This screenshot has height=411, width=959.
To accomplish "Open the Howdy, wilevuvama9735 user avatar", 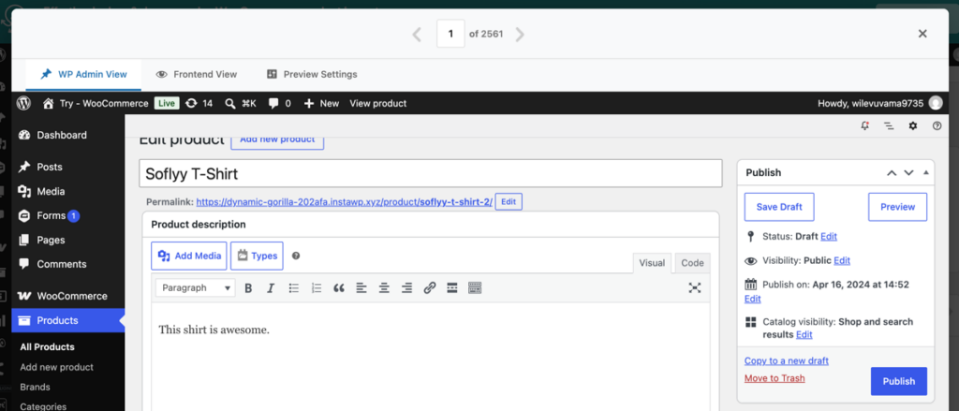I will coord(936,103).
